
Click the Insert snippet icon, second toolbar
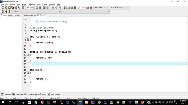[x=3, y=12]
